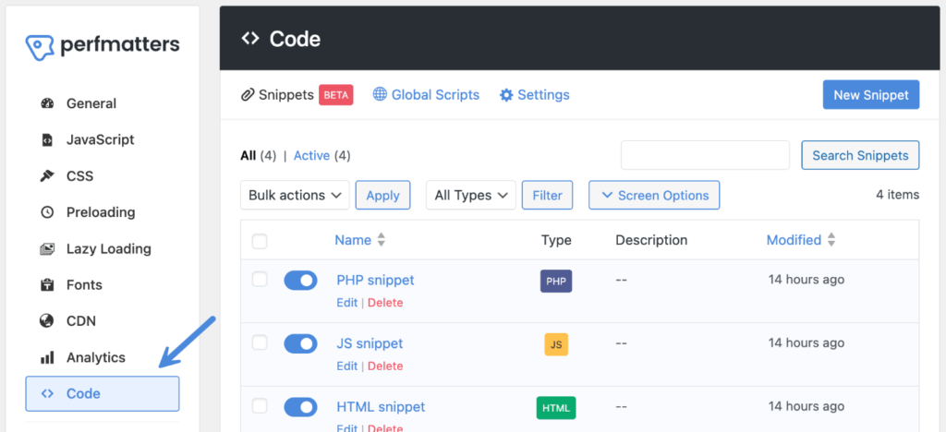Open the All Types filter dropdown
Viewport: 946px width, 432px height.
[471, 195]
